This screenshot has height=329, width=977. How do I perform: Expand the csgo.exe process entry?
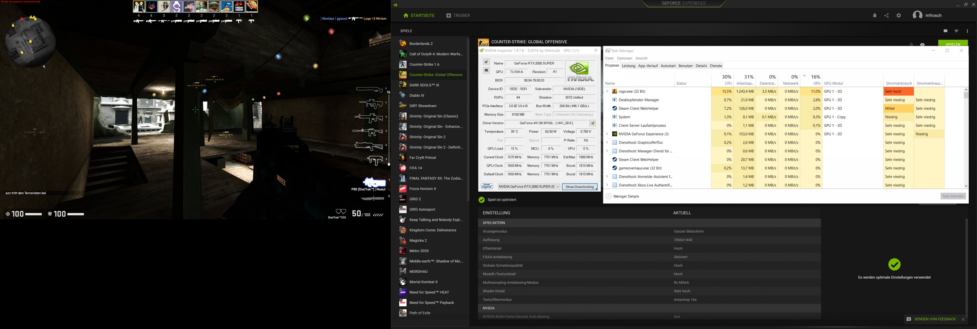(607, 91)
